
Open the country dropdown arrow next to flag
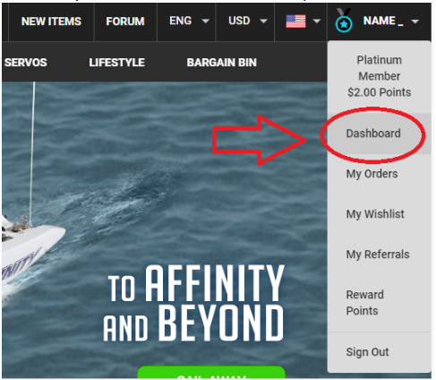click(x=317, y=21)
